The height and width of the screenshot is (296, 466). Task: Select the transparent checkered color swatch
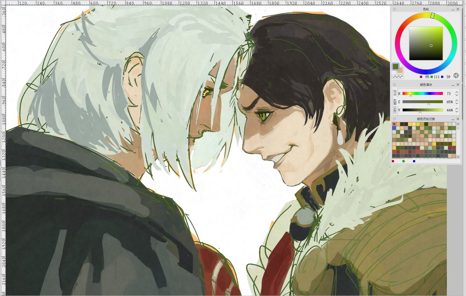[x=398, y=77]
